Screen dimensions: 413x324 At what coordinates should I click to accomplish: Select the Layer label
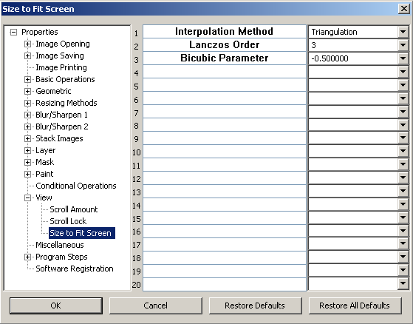click(x=46, y=150)
